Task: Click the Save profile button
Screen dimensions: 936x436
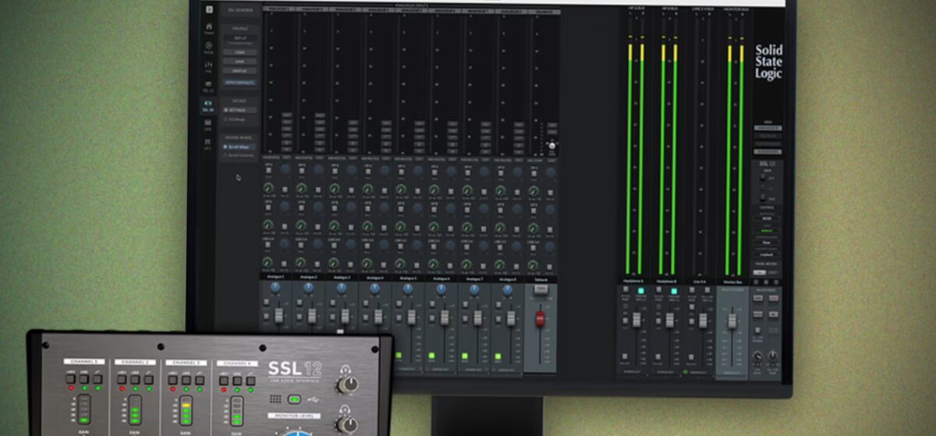Action: 240,62
